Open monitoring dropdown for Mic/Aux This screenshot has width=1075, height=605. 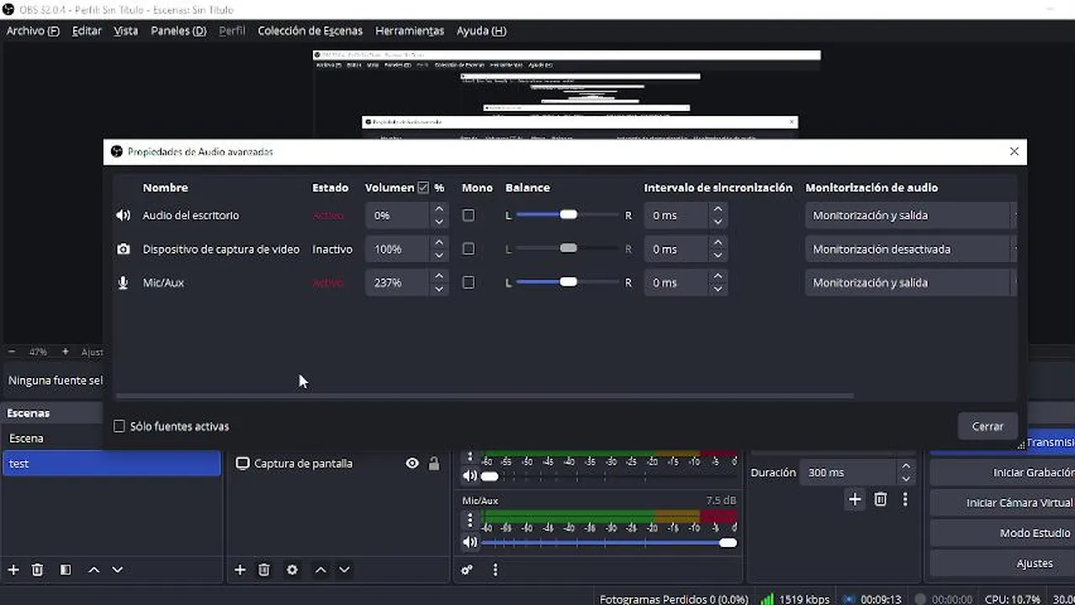(910, 282)
